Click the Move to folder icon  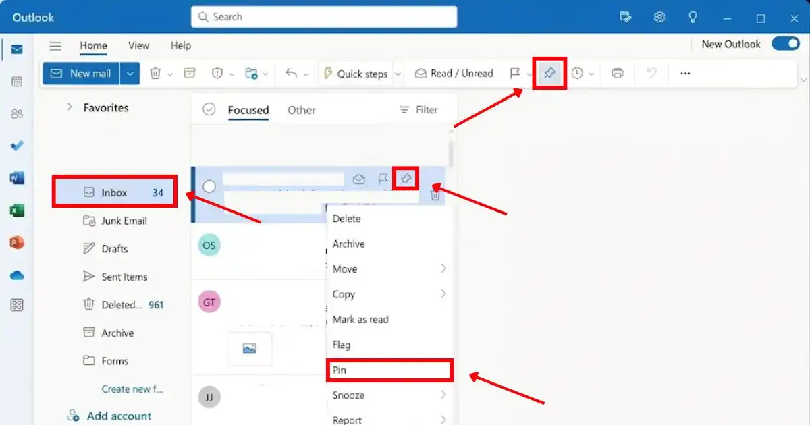pos(251,74)
